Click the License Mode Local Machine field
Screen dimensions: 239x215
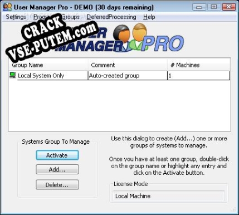[x=168, y=196]
